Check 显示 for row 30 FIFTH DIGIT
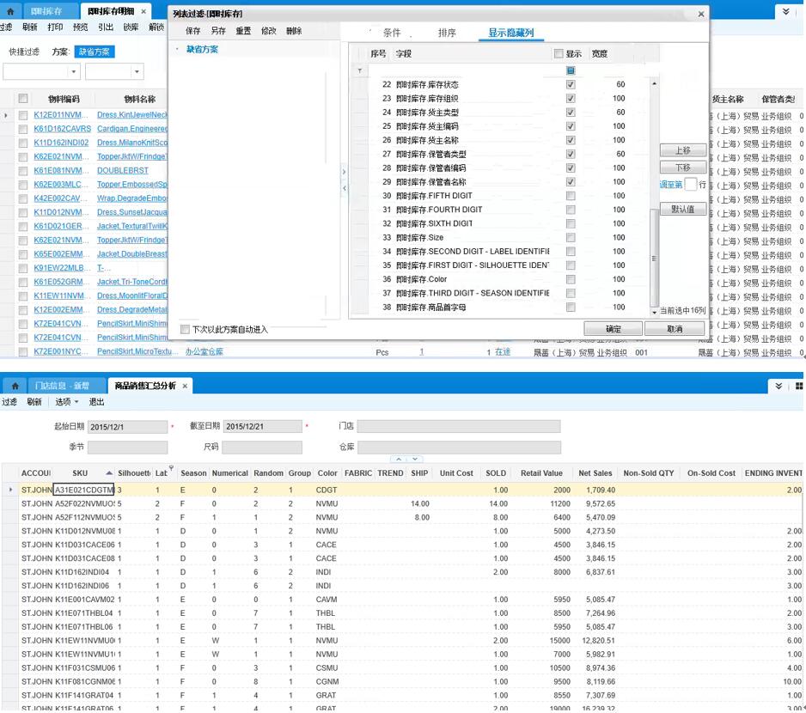Screen dimensions: 806x713 pyautogui.click(x=571, y=196)
